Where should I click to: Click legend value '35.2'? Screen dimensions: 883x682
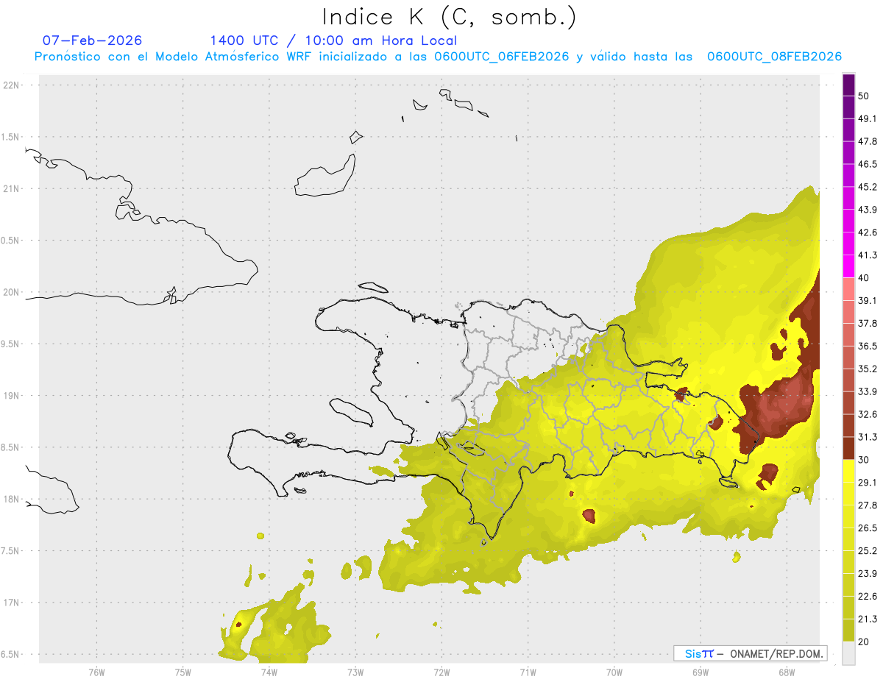[x=868, y=369]
